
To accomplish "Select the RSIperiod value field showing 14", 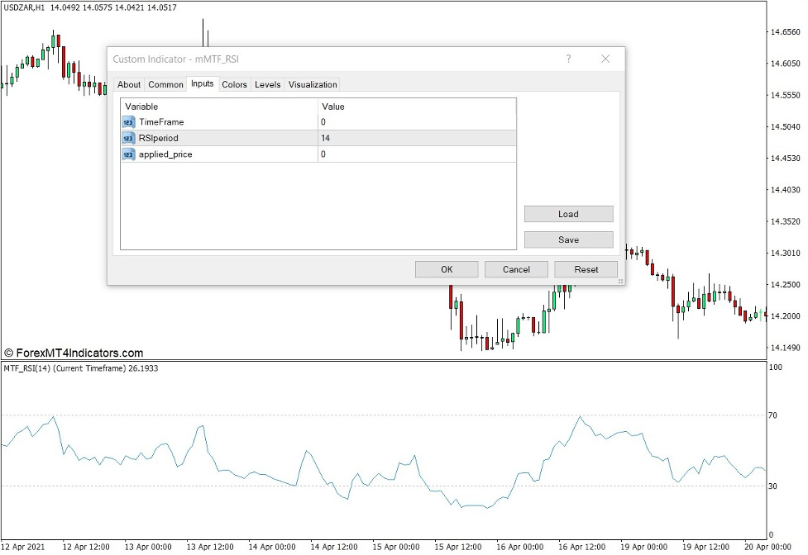I will [x=416, y=138].
